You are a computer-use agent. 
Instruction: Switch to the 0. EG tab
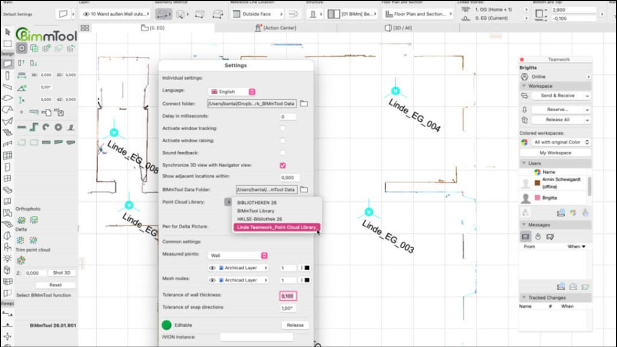tap(152, 28)
